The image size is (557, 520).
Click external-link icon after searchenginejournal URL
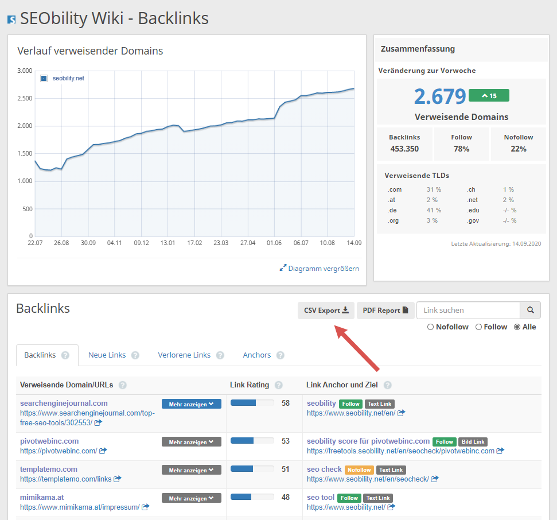tap(98, 422)
